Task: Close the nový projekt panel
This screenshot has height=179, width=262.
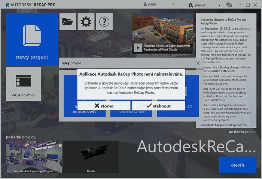Action: (198, 63)
